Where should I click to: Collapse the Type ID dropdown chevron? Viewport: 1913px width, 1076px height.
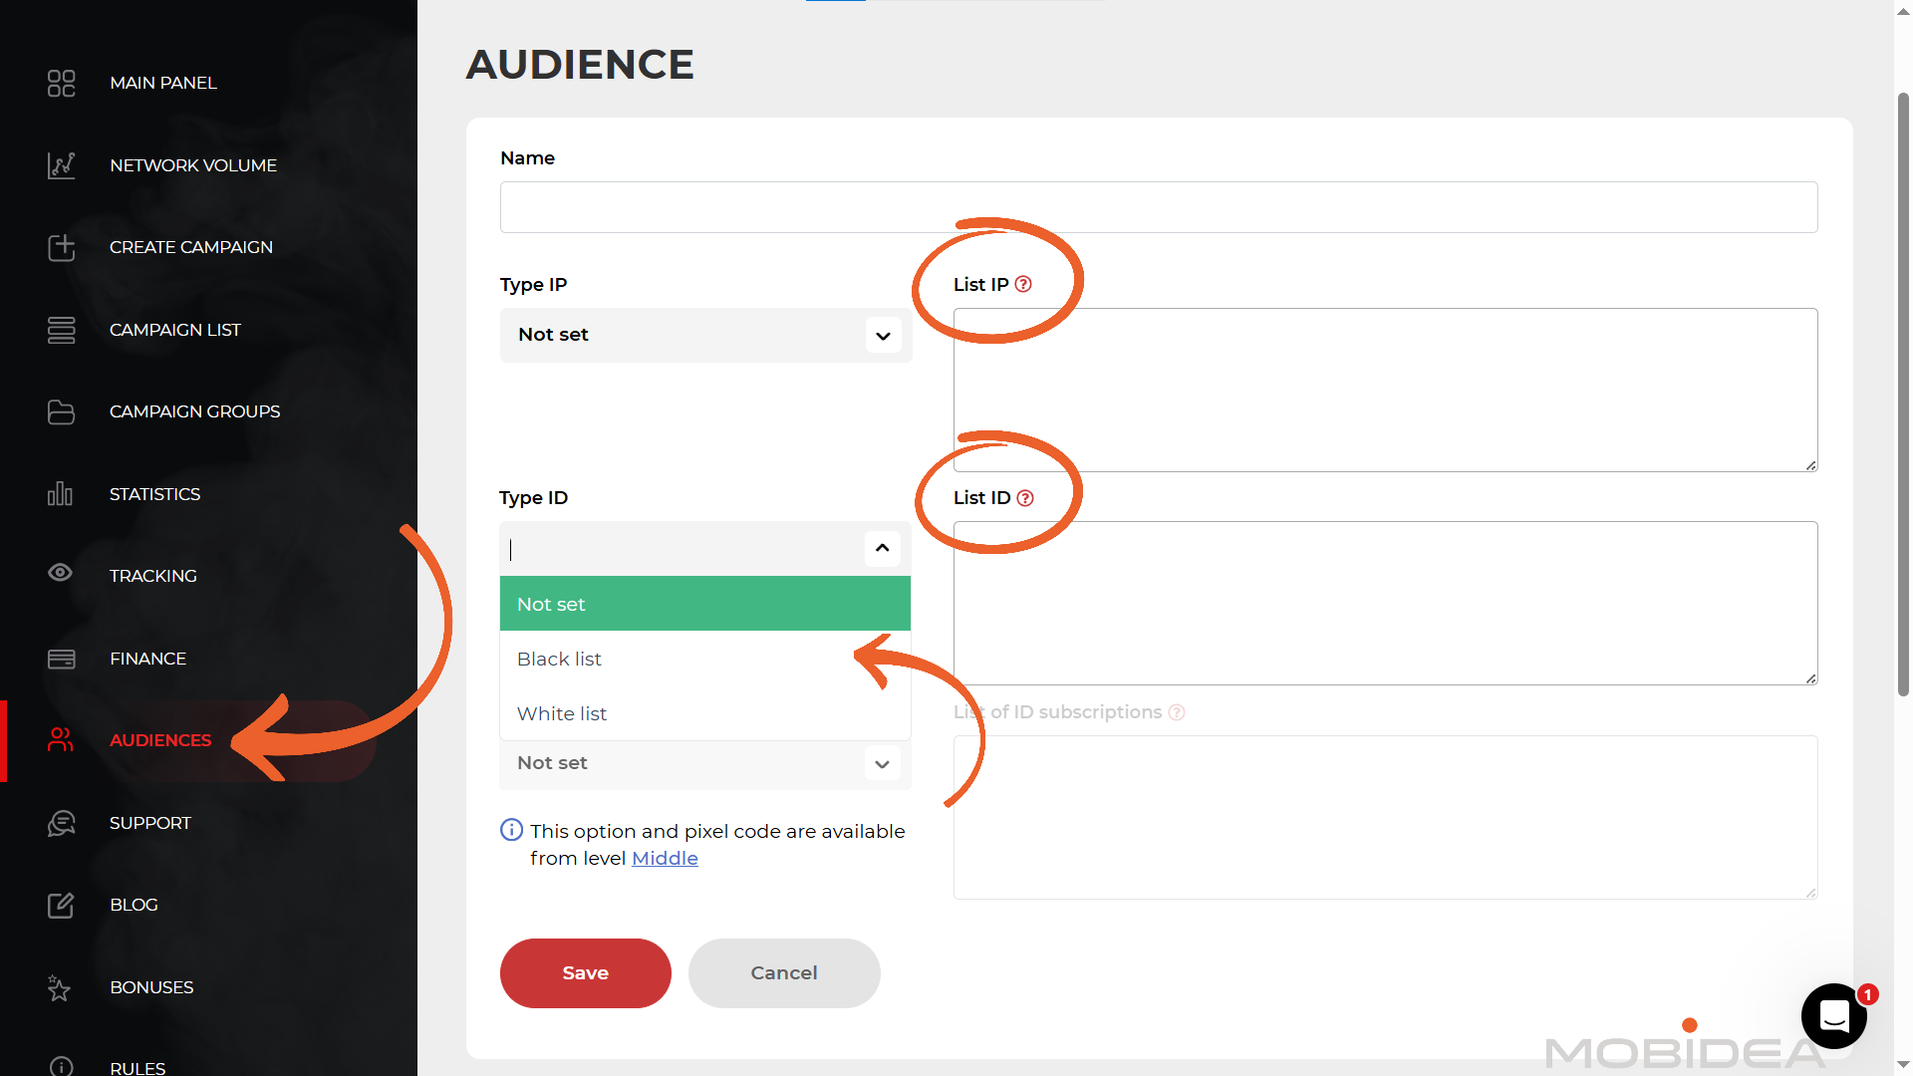(882, 548)
